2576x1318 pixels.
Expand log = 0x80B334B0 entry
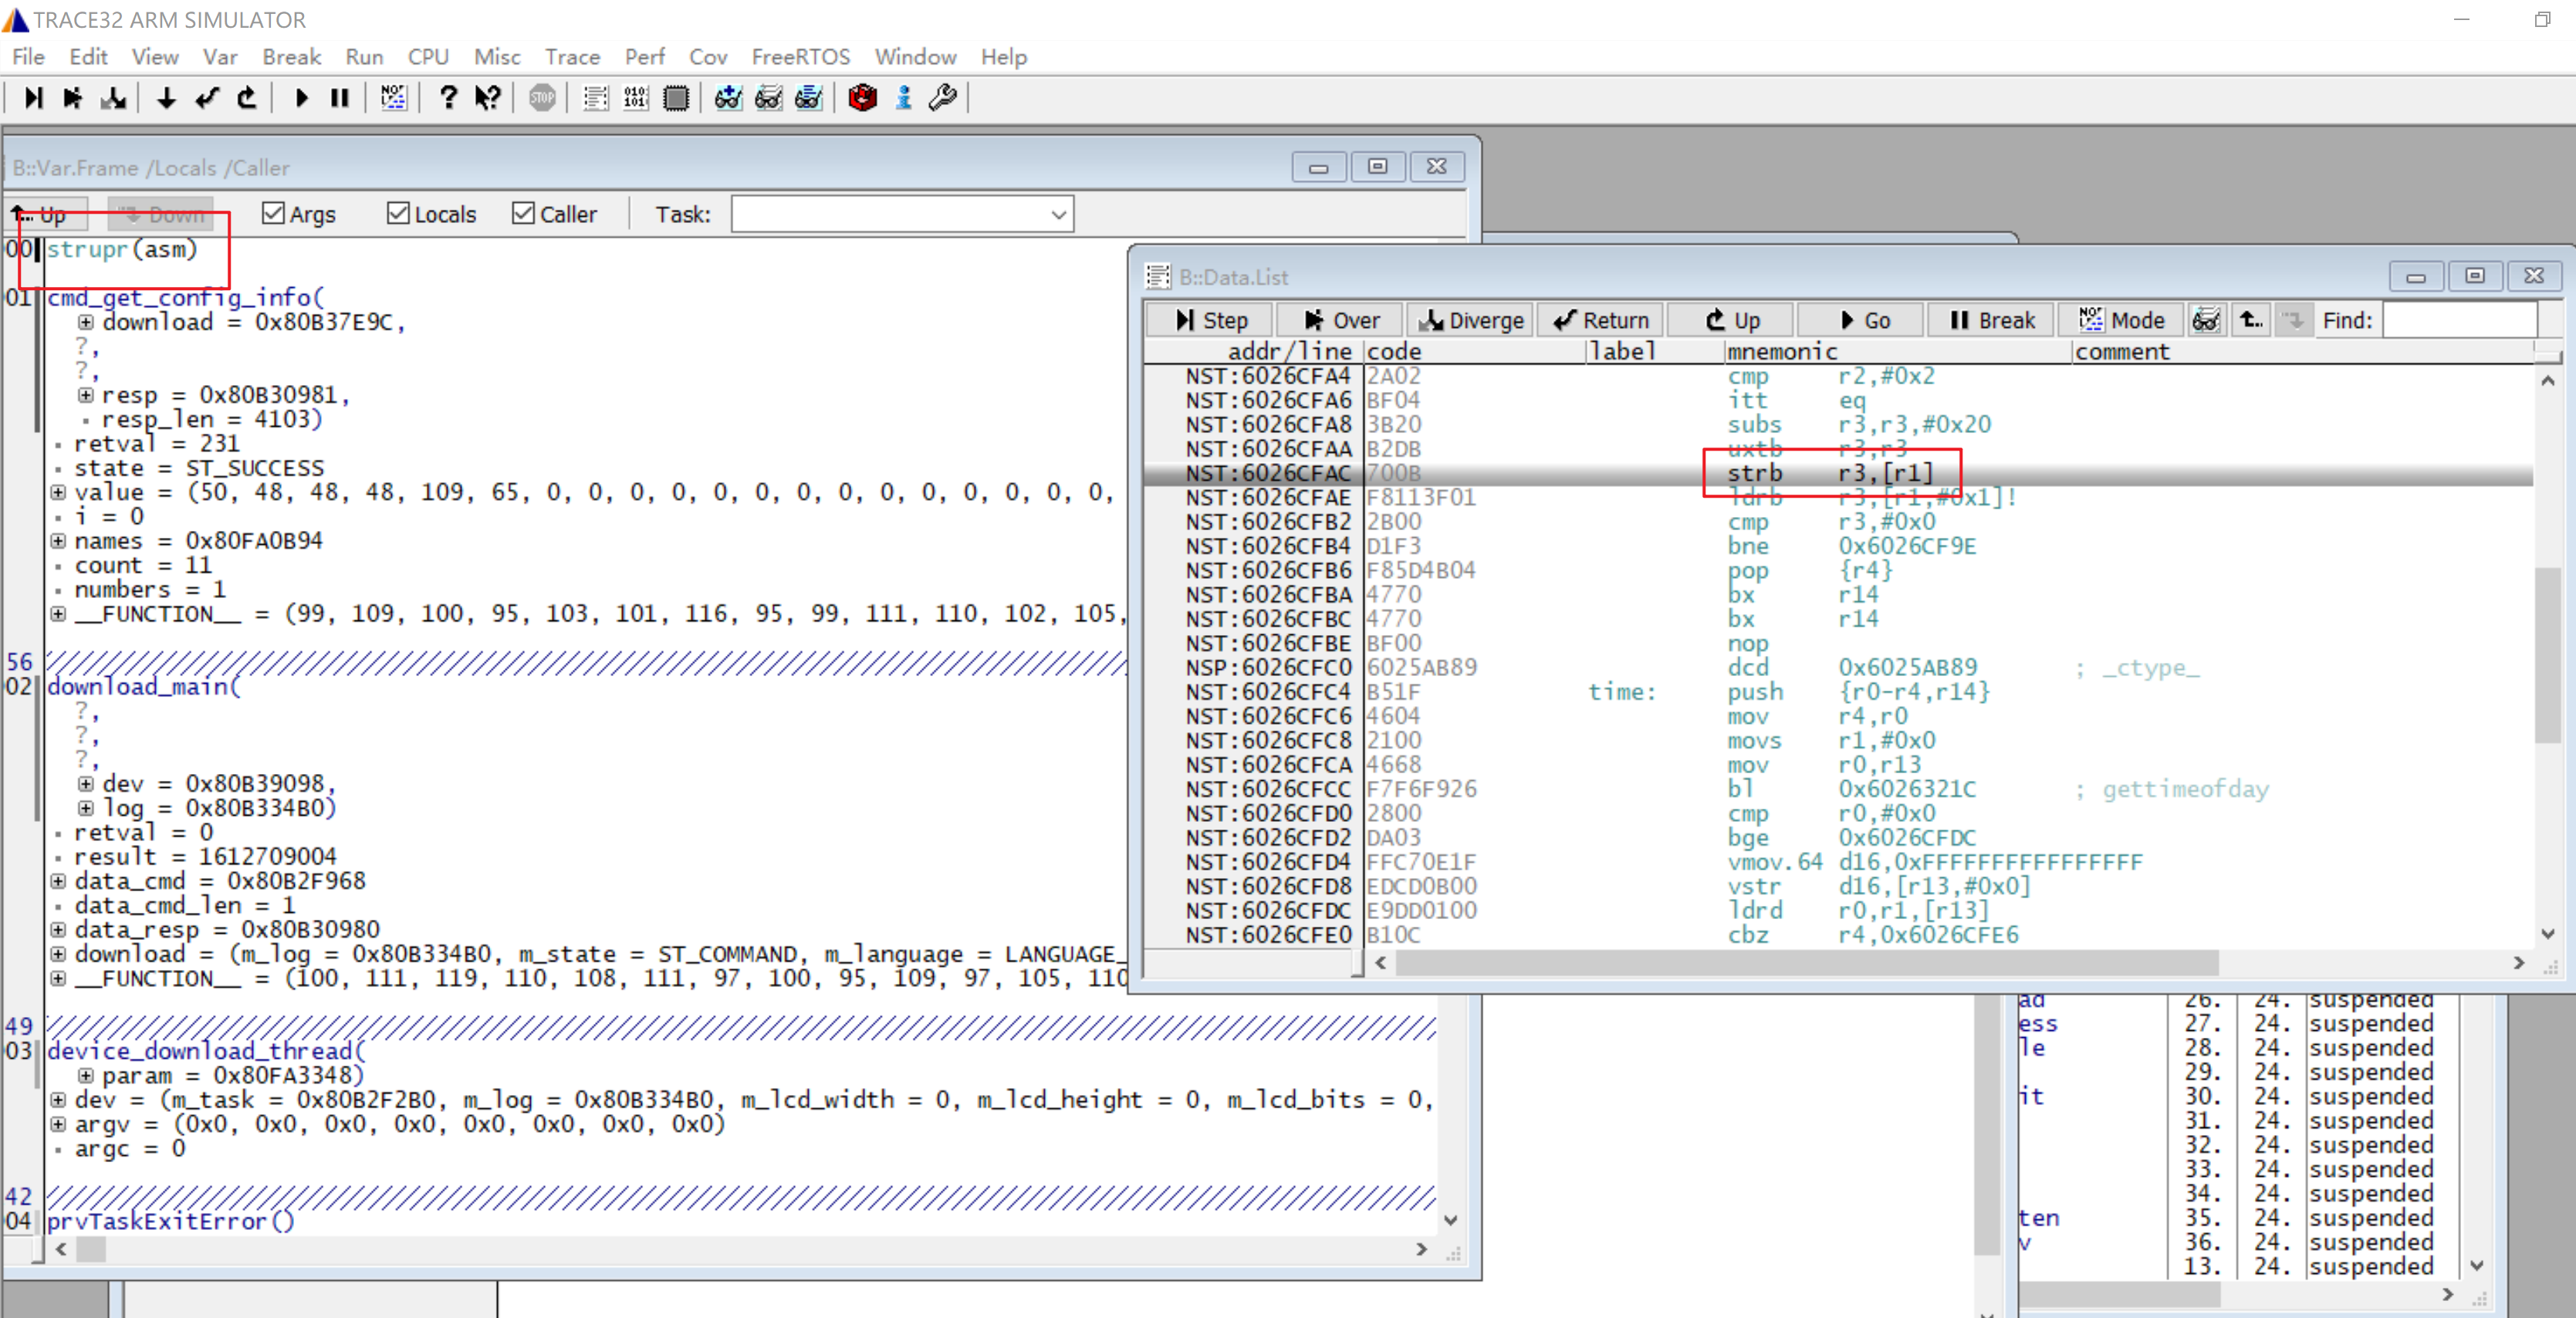coord(86,808)
